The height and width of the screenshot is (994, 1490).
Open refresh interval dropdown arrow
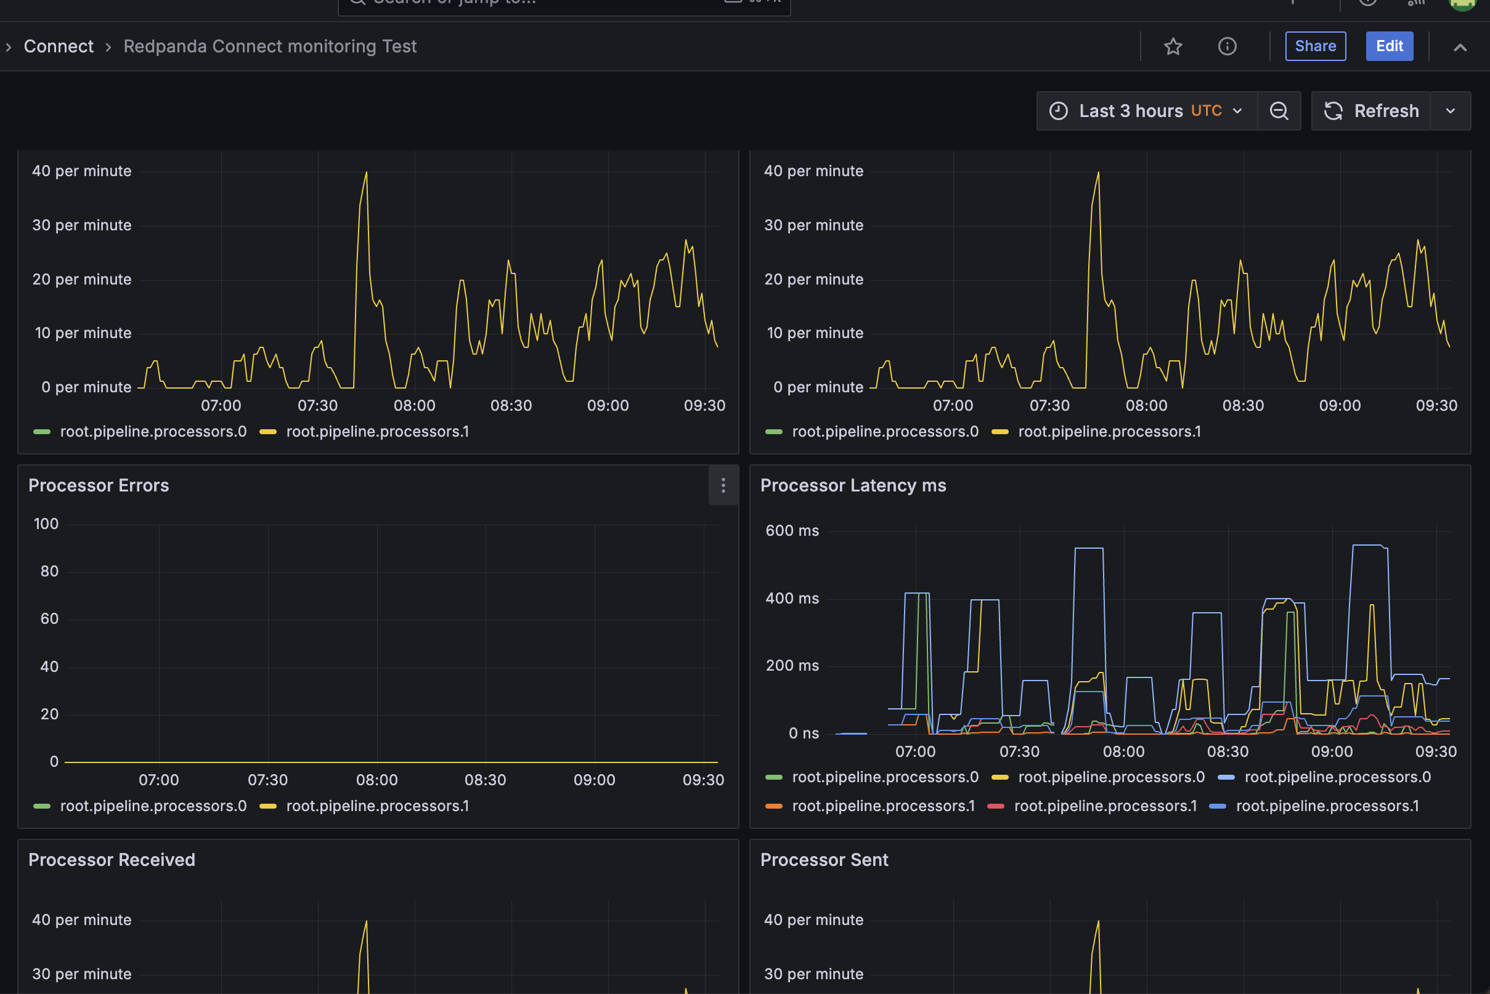click(x=1450, y=111)
